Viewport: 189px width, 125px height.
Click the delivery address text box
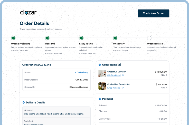coord(56,112)
